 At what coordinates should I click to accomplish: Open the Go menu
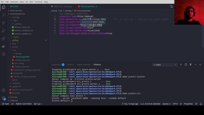27,2
